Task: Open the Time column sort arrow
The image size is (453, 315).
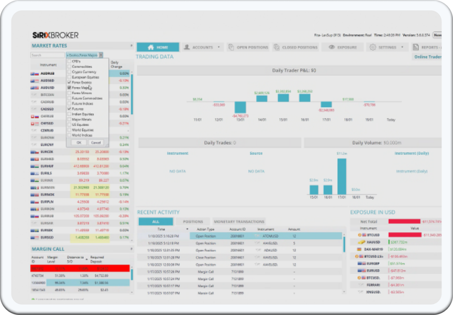Action: tap(187, 229)
